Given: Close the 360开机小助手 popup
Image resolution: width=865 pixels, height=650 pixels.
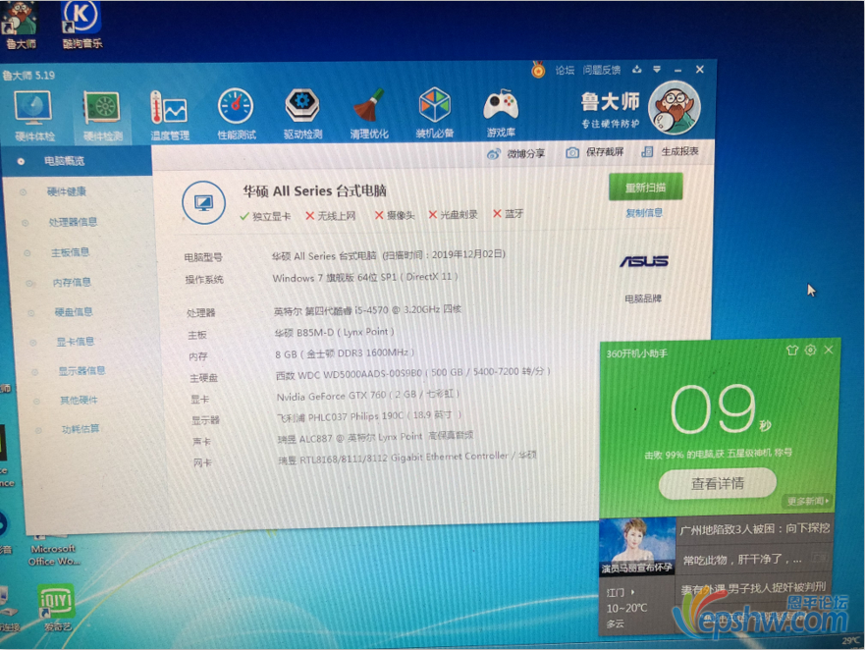Looking at the screenshot, I should coord(828,350).
